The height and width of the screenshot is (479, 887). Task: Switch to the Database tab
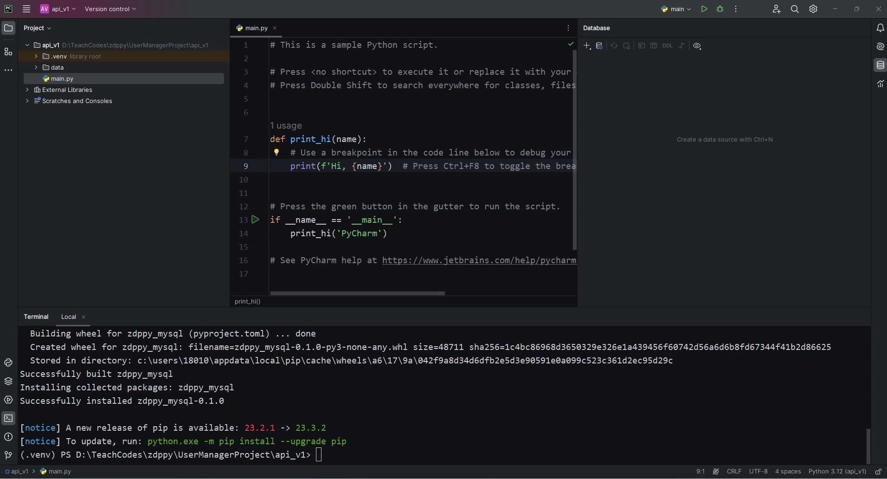click(597, 28)
